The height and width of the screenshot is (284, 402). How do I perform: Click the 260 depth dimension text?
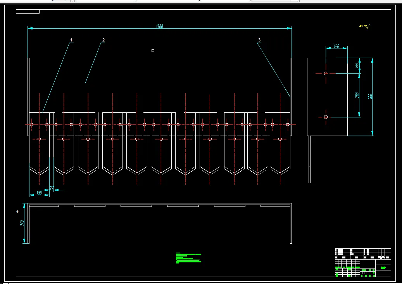(x=22, y=223)
